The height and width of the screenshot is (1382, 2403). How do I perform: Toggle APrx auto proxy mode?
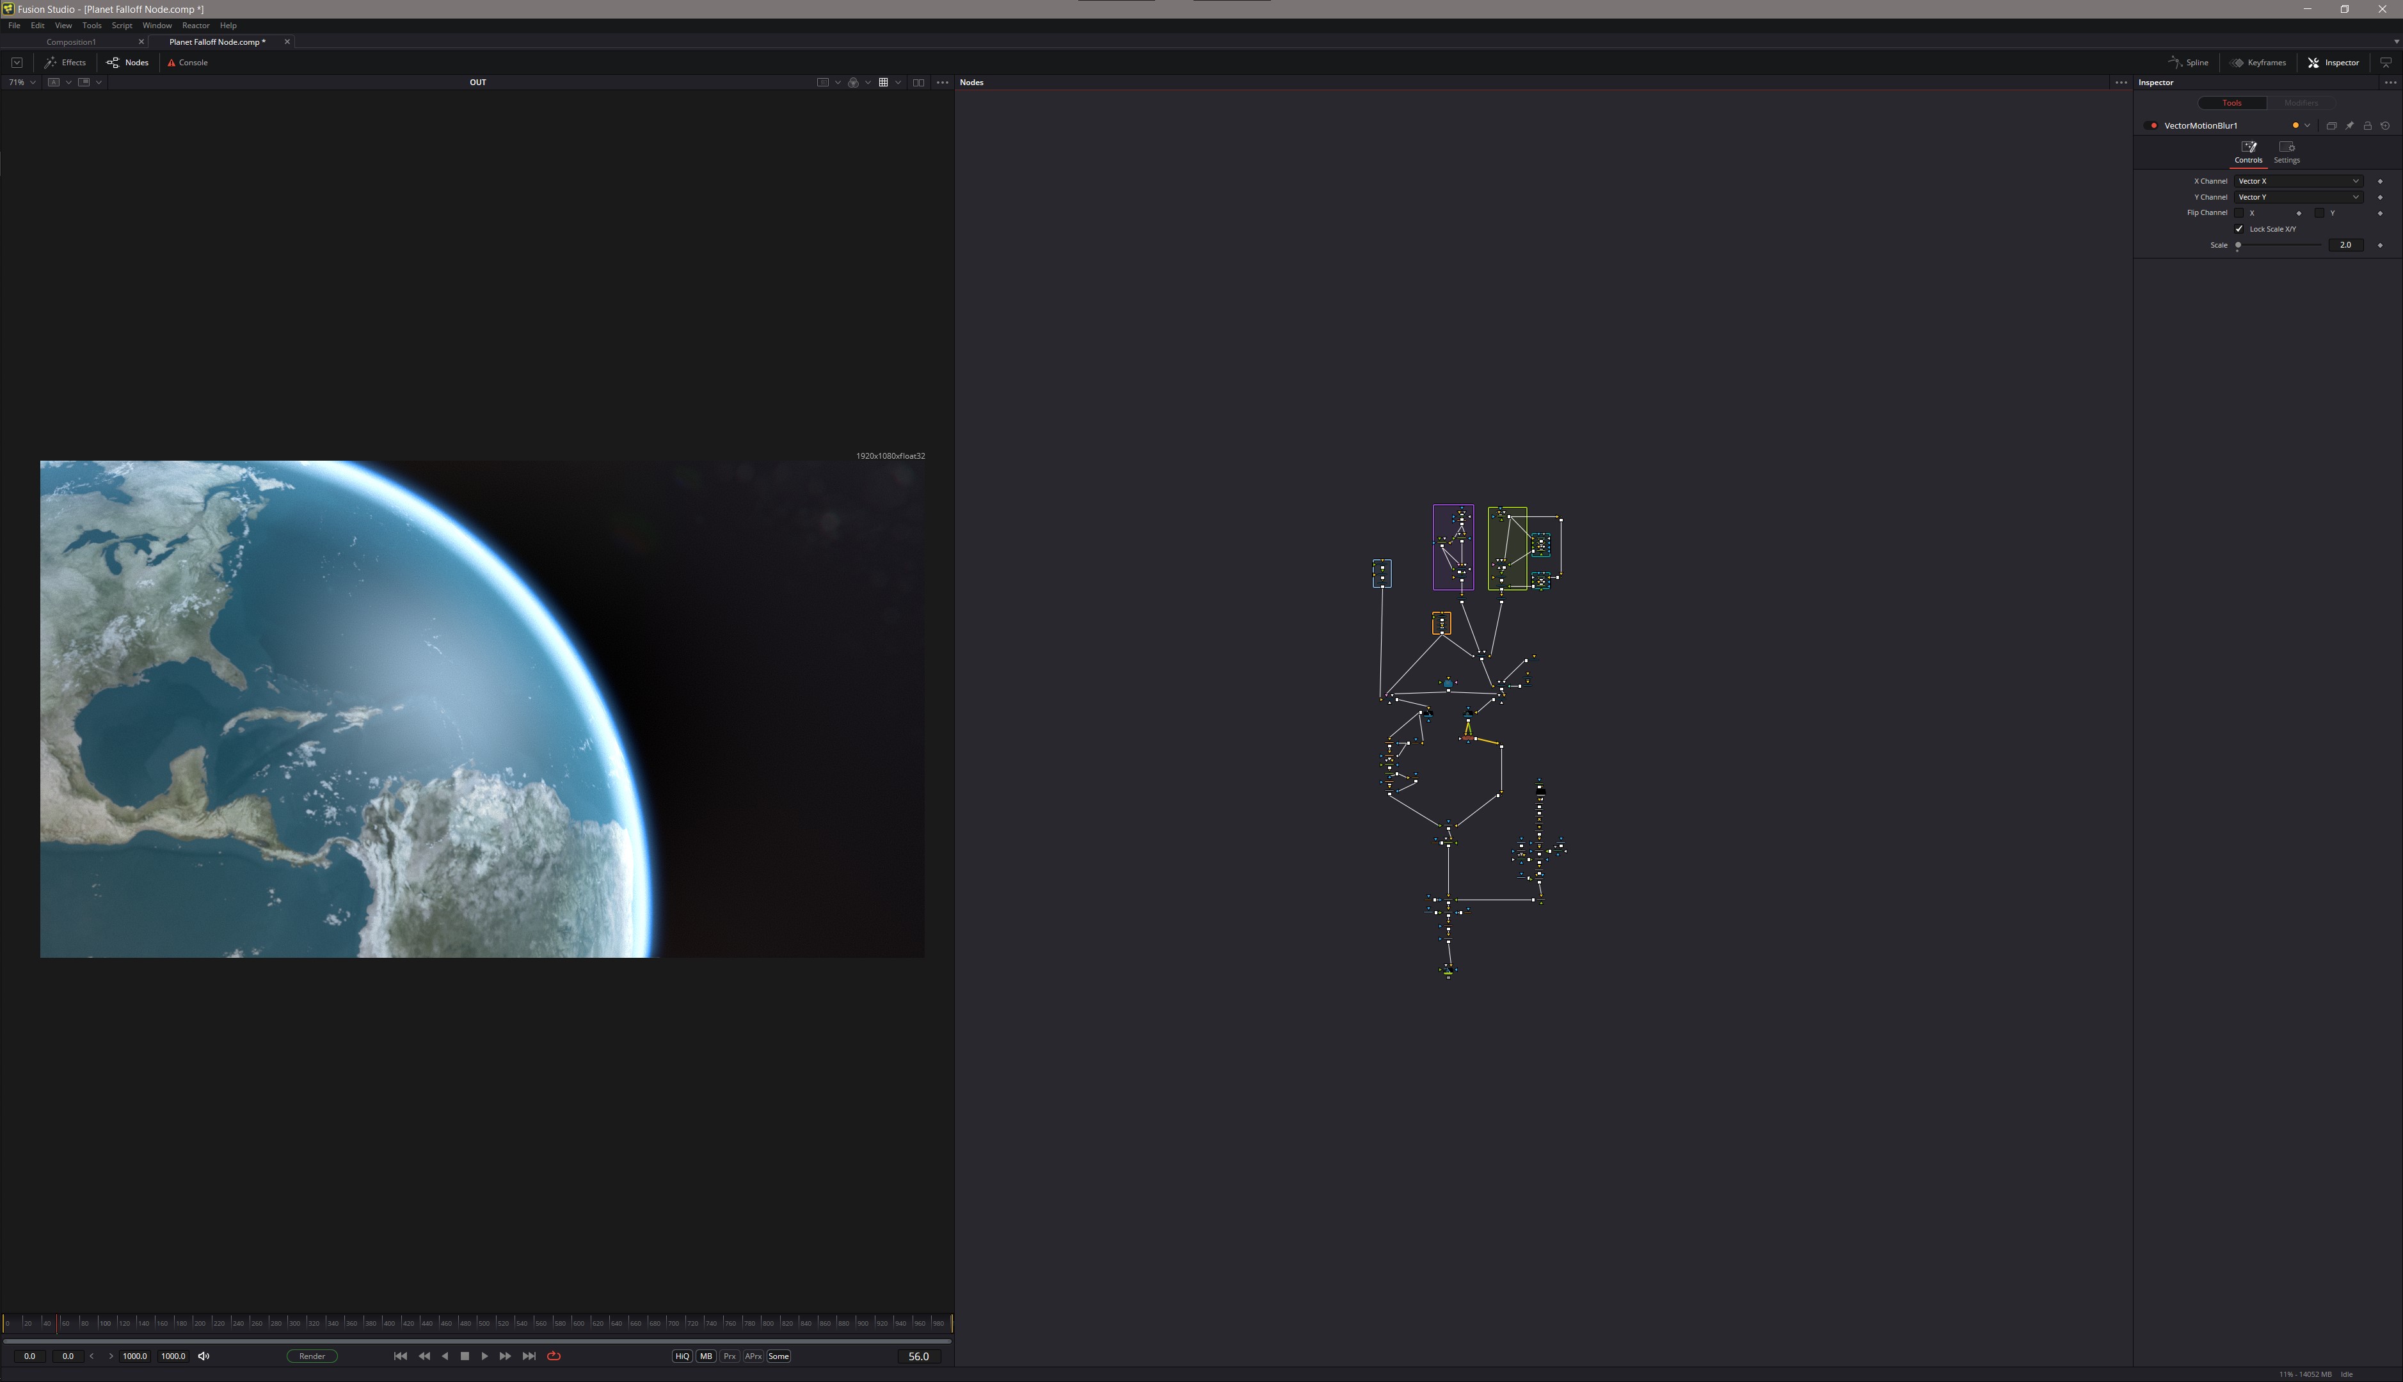point(754,1356)
